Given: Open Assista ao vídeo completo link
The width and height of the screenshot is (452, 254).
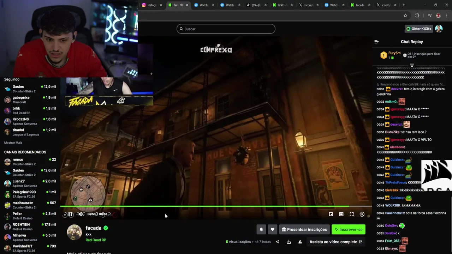Looking at the screenshot, I should (x=336, y=242).
